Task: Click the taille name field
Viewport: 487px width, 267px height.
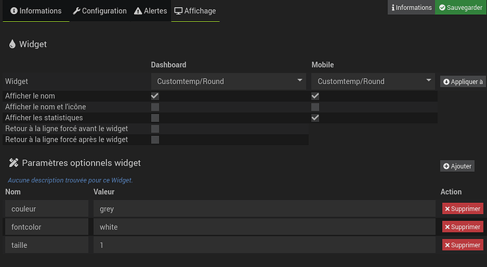Action: pos(47,245)
